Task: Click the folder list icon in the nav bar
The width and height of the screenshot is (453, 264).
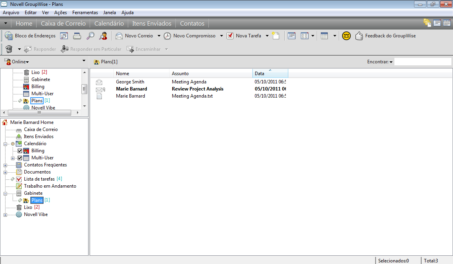Action: click(x=427, y=23)
